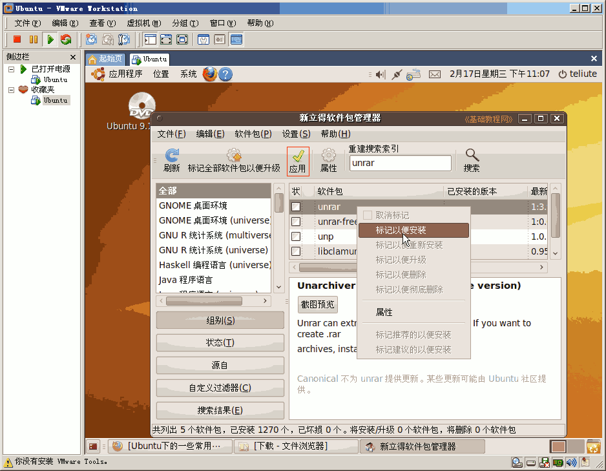Open the 系统 menu in Ubuntu panel

point(188,74)
